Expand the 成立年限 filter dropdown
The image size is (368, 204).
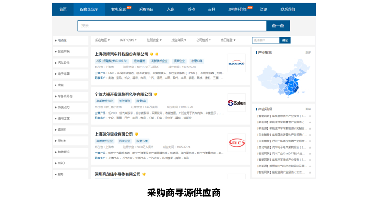click(179, 40)
